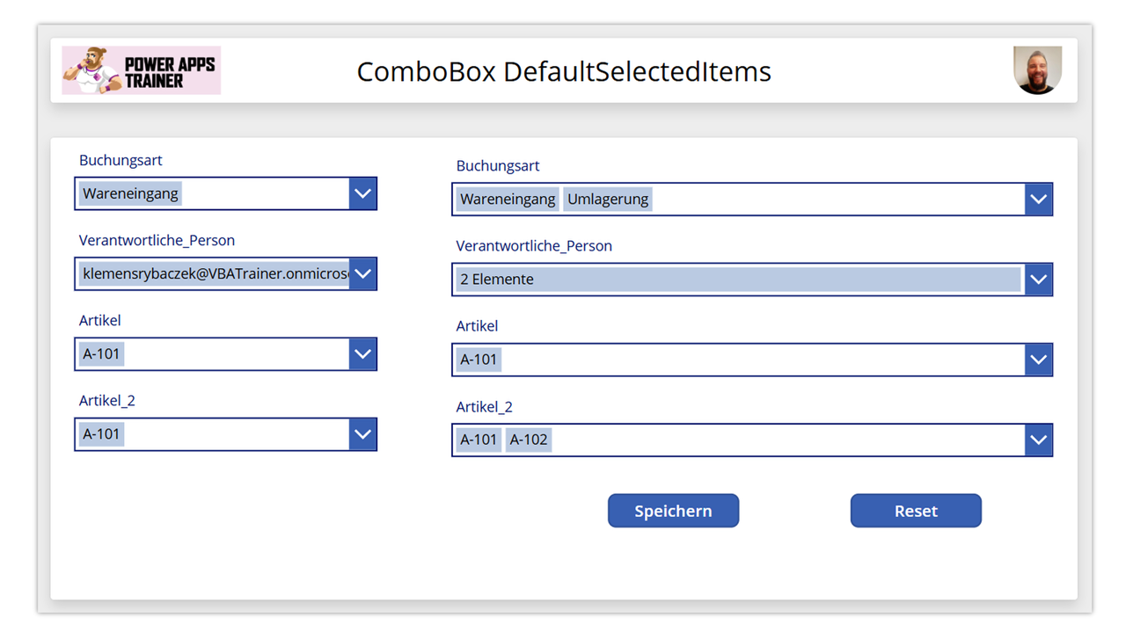Click the left Wareneingang selected item
The width and height of the screenshot is (1126, 633).
(x=130, y=193)
